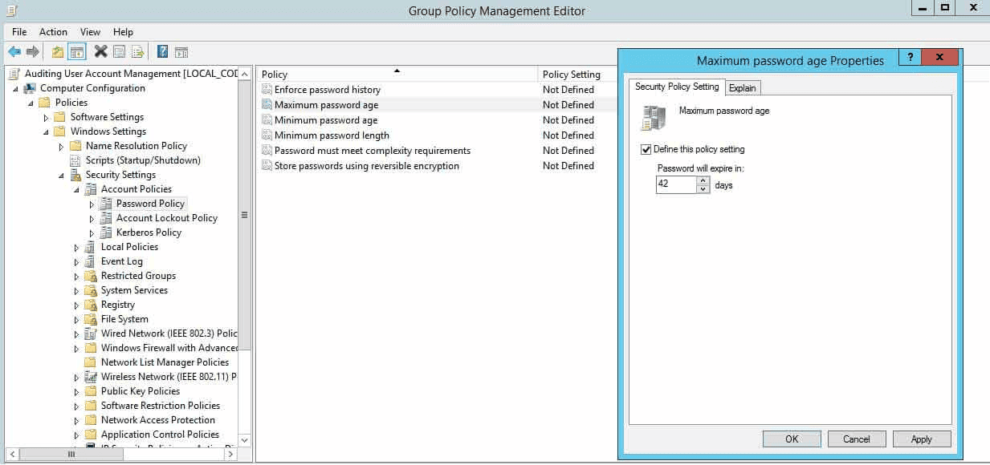Uncheck Define this policy setting

pyautogui.click(x=646, y=149)
